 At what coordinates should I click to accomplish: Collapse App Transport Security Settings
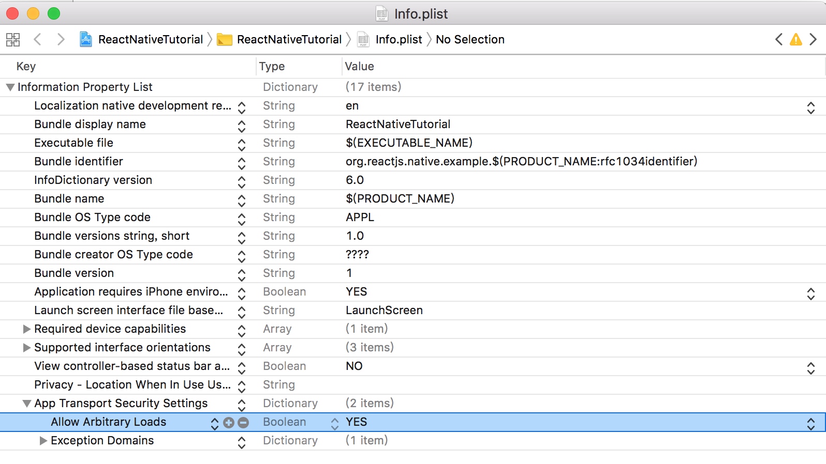click(27, 404)
